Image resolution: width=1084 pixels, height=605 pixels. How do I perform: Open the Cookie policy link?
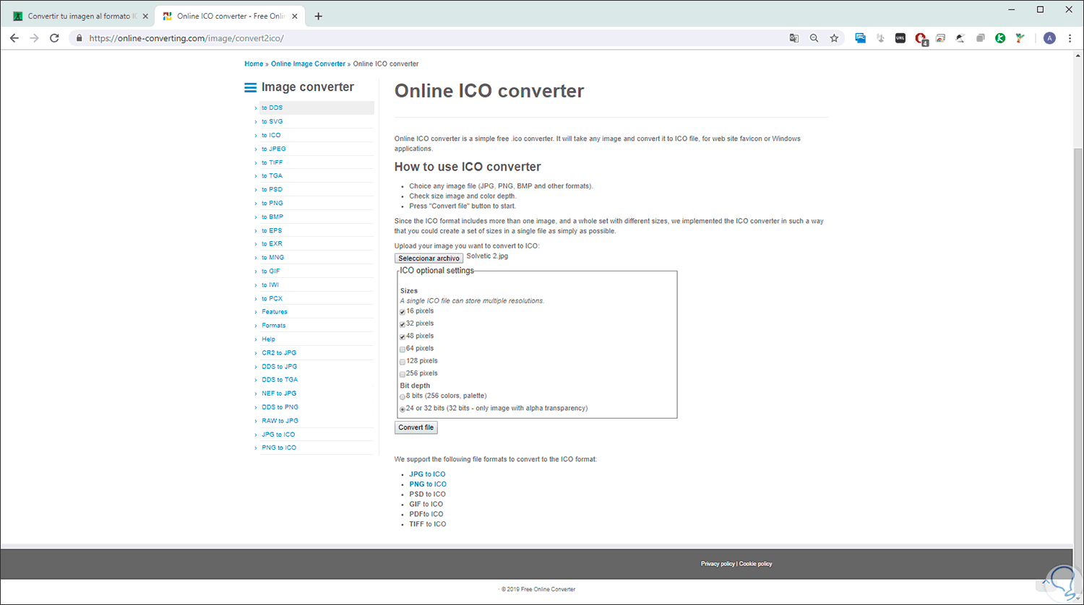(756, 564)
